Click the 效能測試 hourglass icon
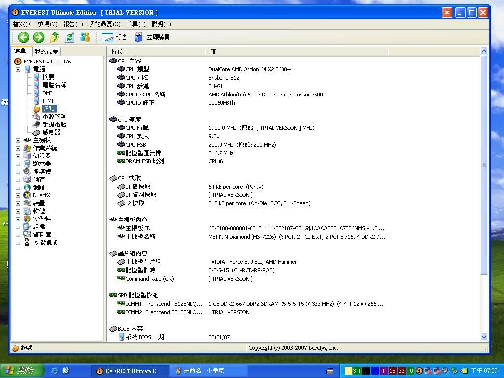The width and height of the screenshot is (504, 378). [27, 243]
